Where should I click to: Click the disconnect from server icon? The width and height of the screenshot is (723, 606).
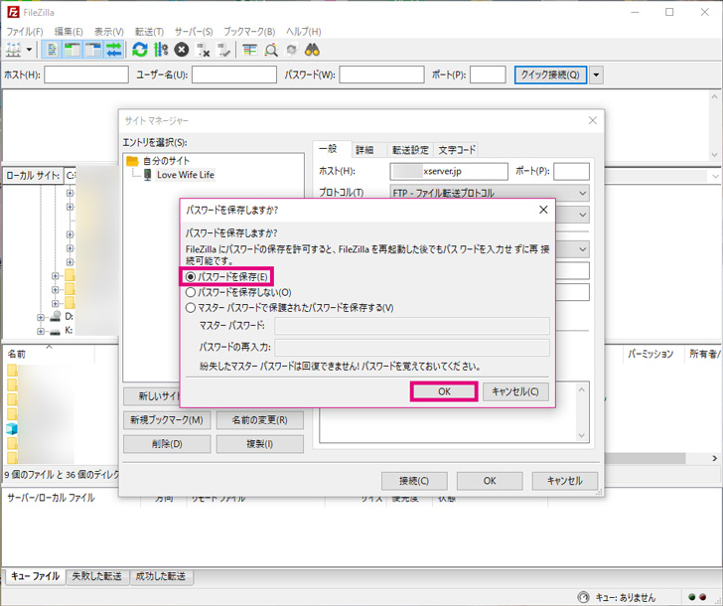[x=203, y=50]
